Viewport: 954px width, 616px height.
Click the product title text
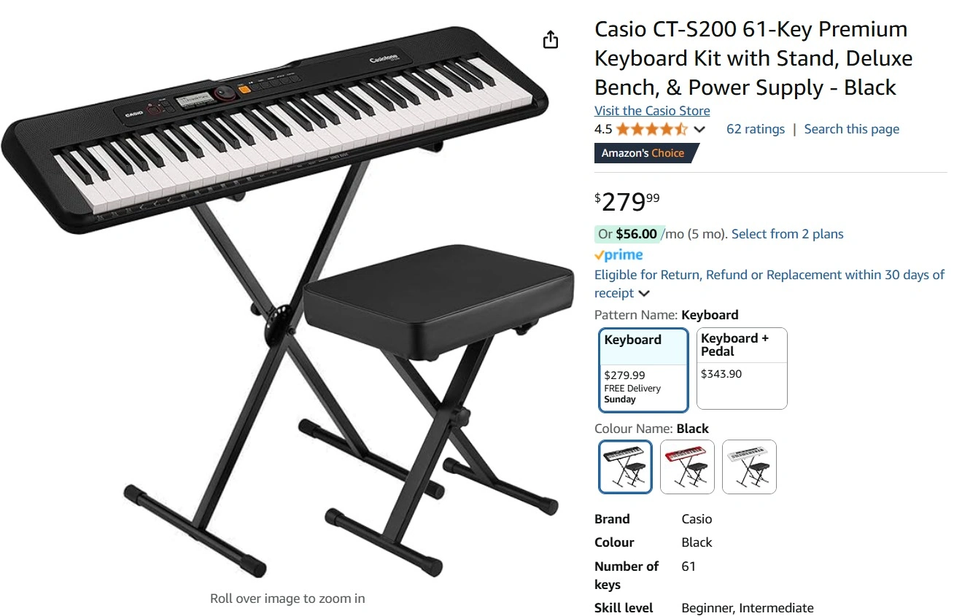753,58
